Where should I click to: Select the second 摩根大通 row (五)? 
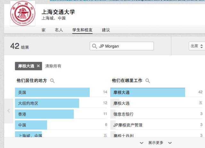point(156,103)
